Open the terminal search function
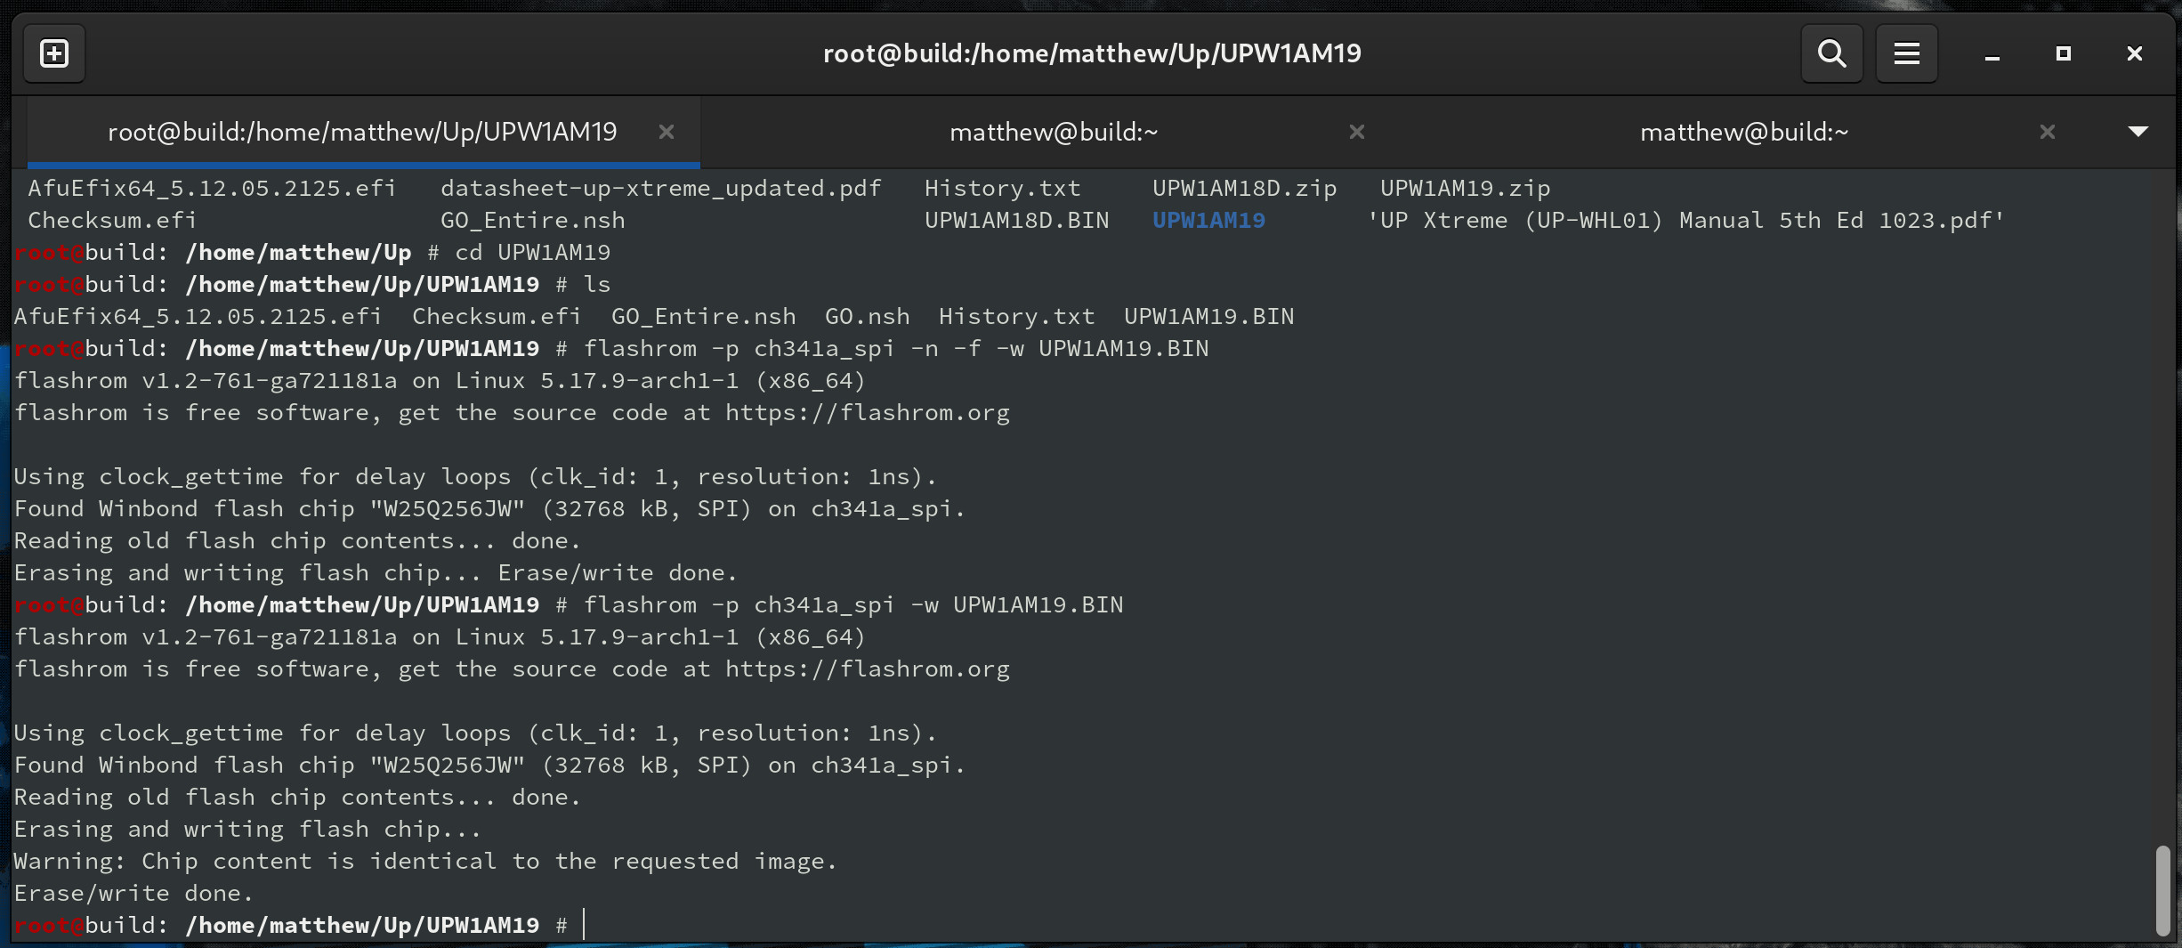The height and width of the screenshot is (948, 2182). coord(1830,53)
